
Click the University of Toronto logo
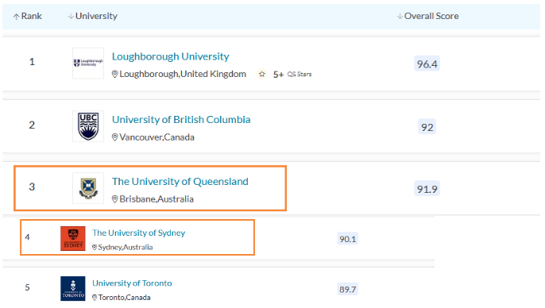tap(72, 289)
